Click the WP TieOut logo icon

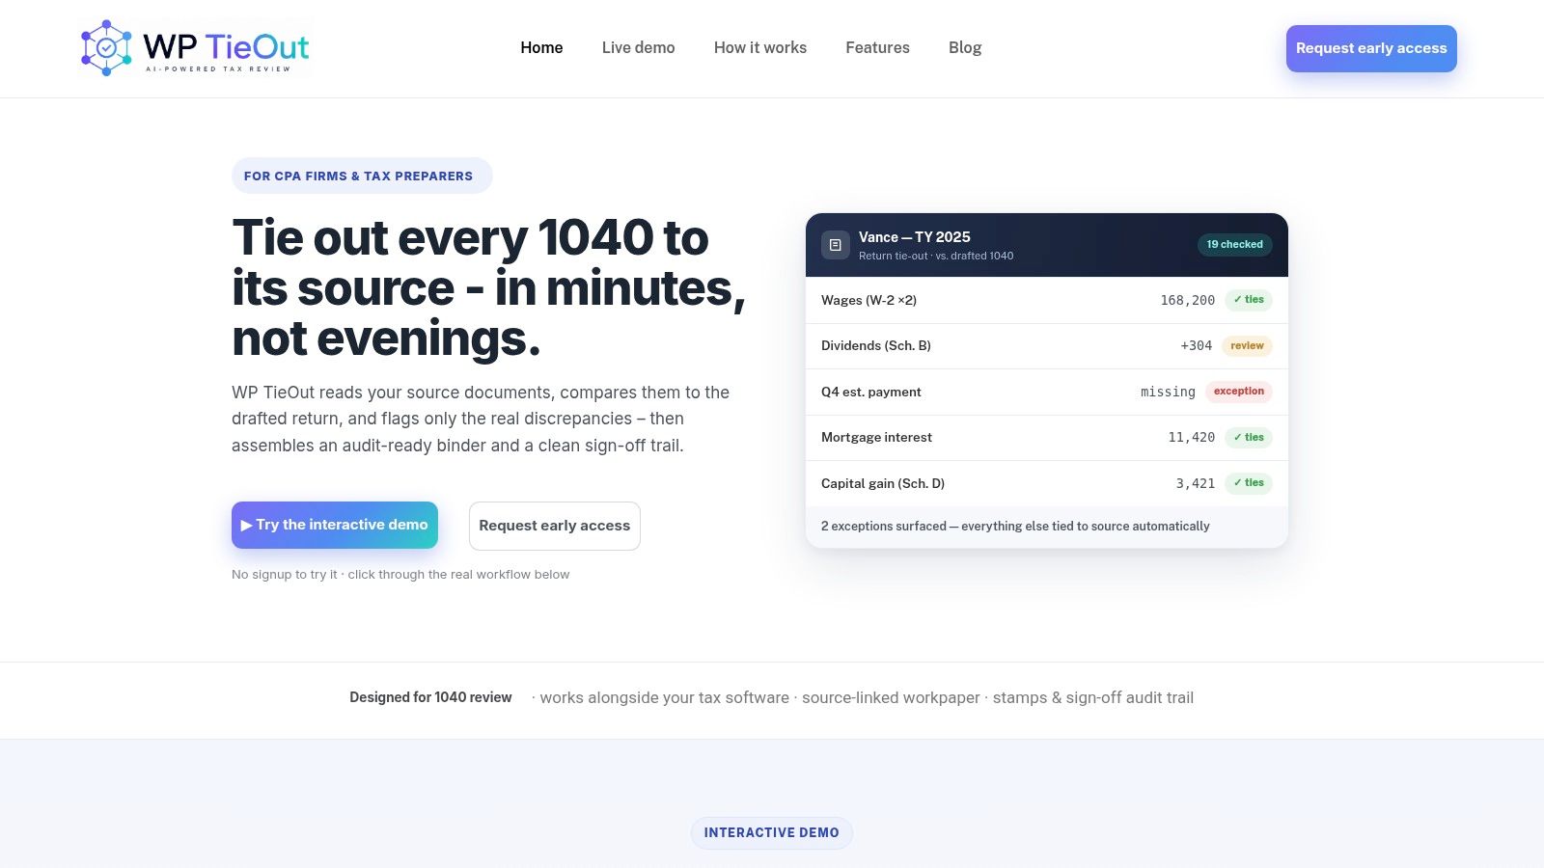106,48
